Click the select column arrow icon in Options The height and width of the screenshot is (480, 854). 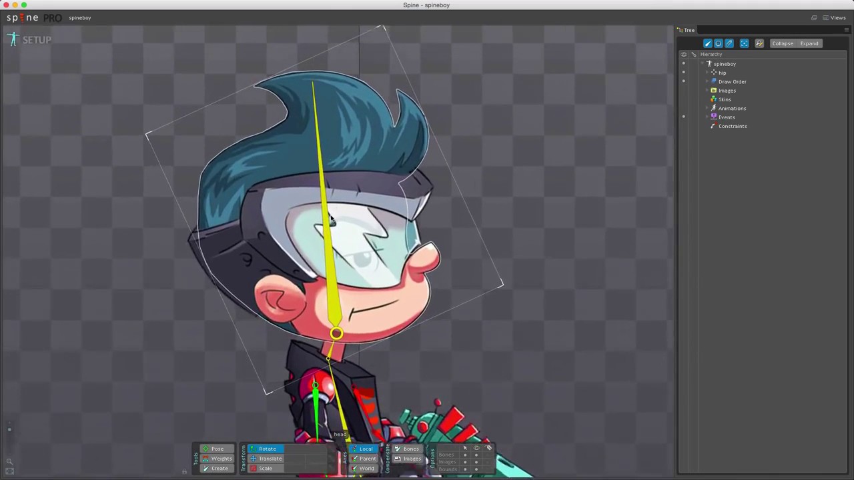465,448
